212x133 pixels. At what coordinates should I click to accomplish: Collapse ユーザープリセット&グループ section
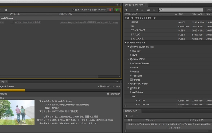[x=125, y=18]
